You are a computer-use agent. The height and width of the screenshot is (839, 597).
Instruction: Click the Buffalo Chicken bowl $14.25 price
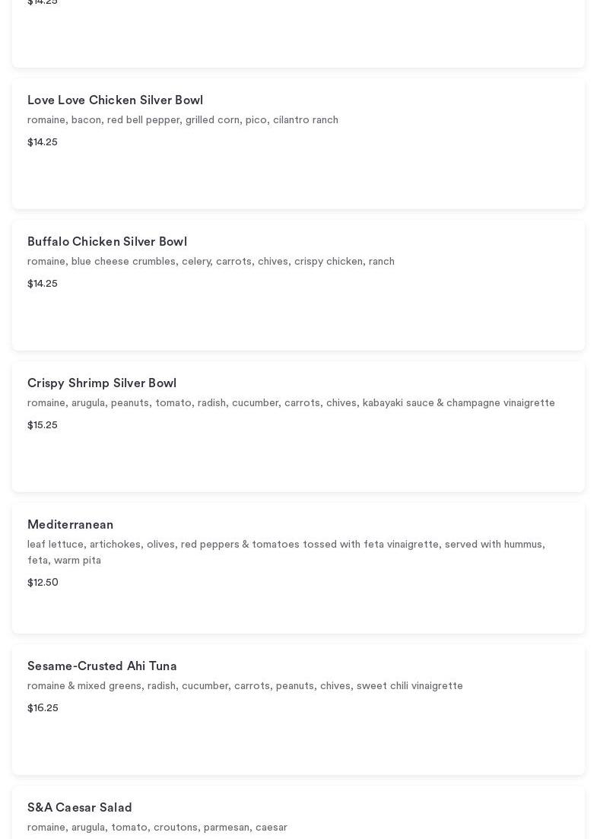pyautogui.click(x=43, y=284)
